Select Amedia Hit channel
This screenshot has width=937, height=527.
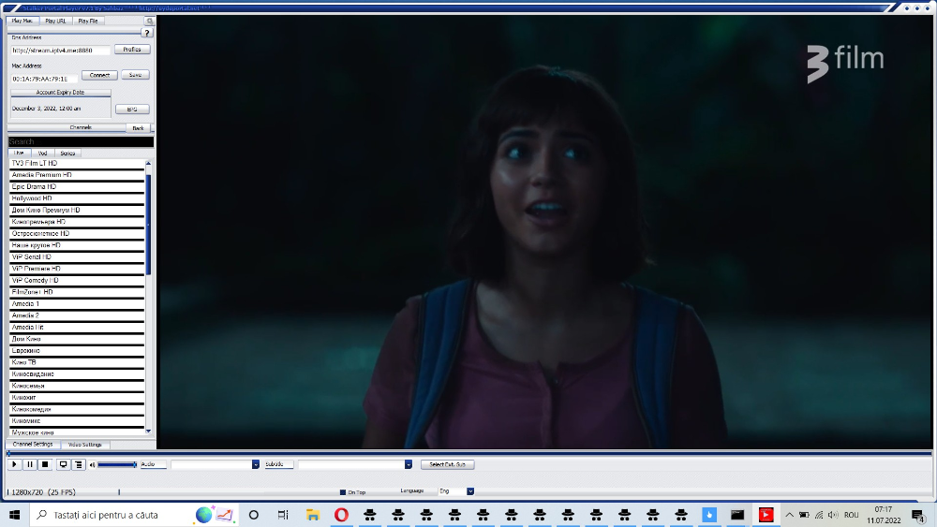click(x=77, y=327)
